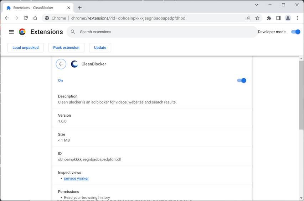Expand the tab search chevron
The height and width of the screenshot is (201, 304).
pyautogui.click(x=257, y=5)
